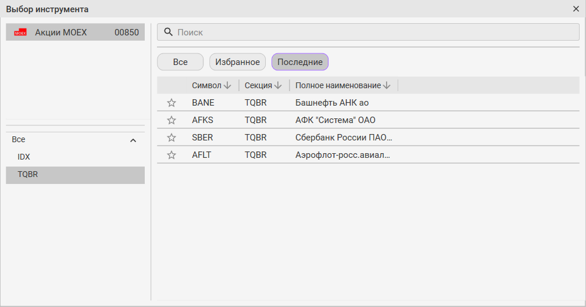
Task: Click the TQBR section cell for SBER
Action: (256, 138)
